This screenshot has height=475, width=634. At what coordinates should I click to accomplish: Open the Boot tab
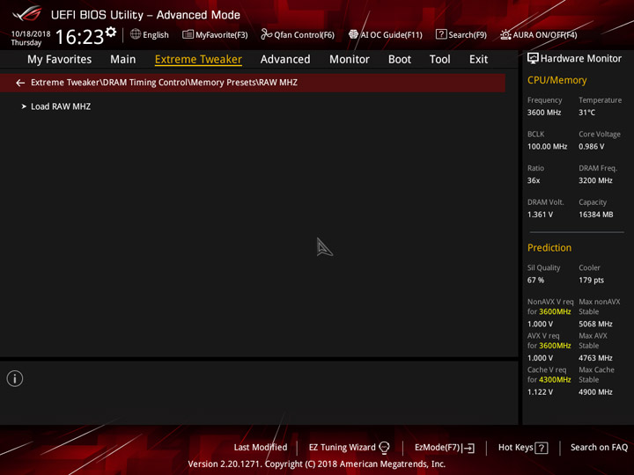click(400, 60)
